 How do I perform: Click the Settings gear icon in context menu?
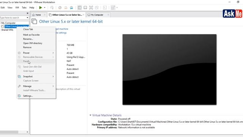click(x=19, y=96)
